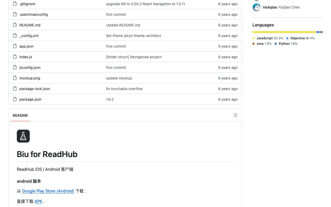Open the mockup.png file

pos(30,78)
